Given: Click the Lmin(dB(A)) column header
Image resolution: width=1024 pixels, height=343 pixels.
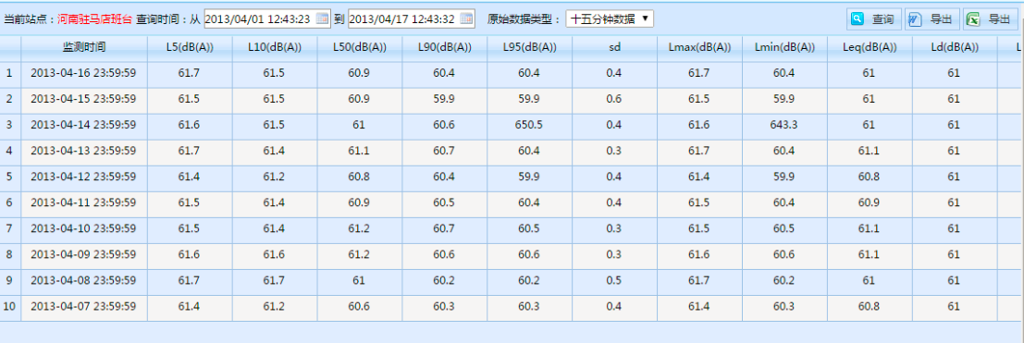Looking at the screenshot, I should coord(784,47).
